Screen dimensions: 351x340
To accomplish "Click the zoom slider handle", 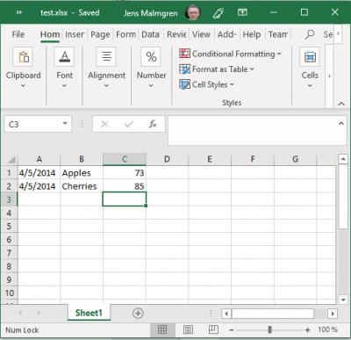I will click(x=269, y=330).
